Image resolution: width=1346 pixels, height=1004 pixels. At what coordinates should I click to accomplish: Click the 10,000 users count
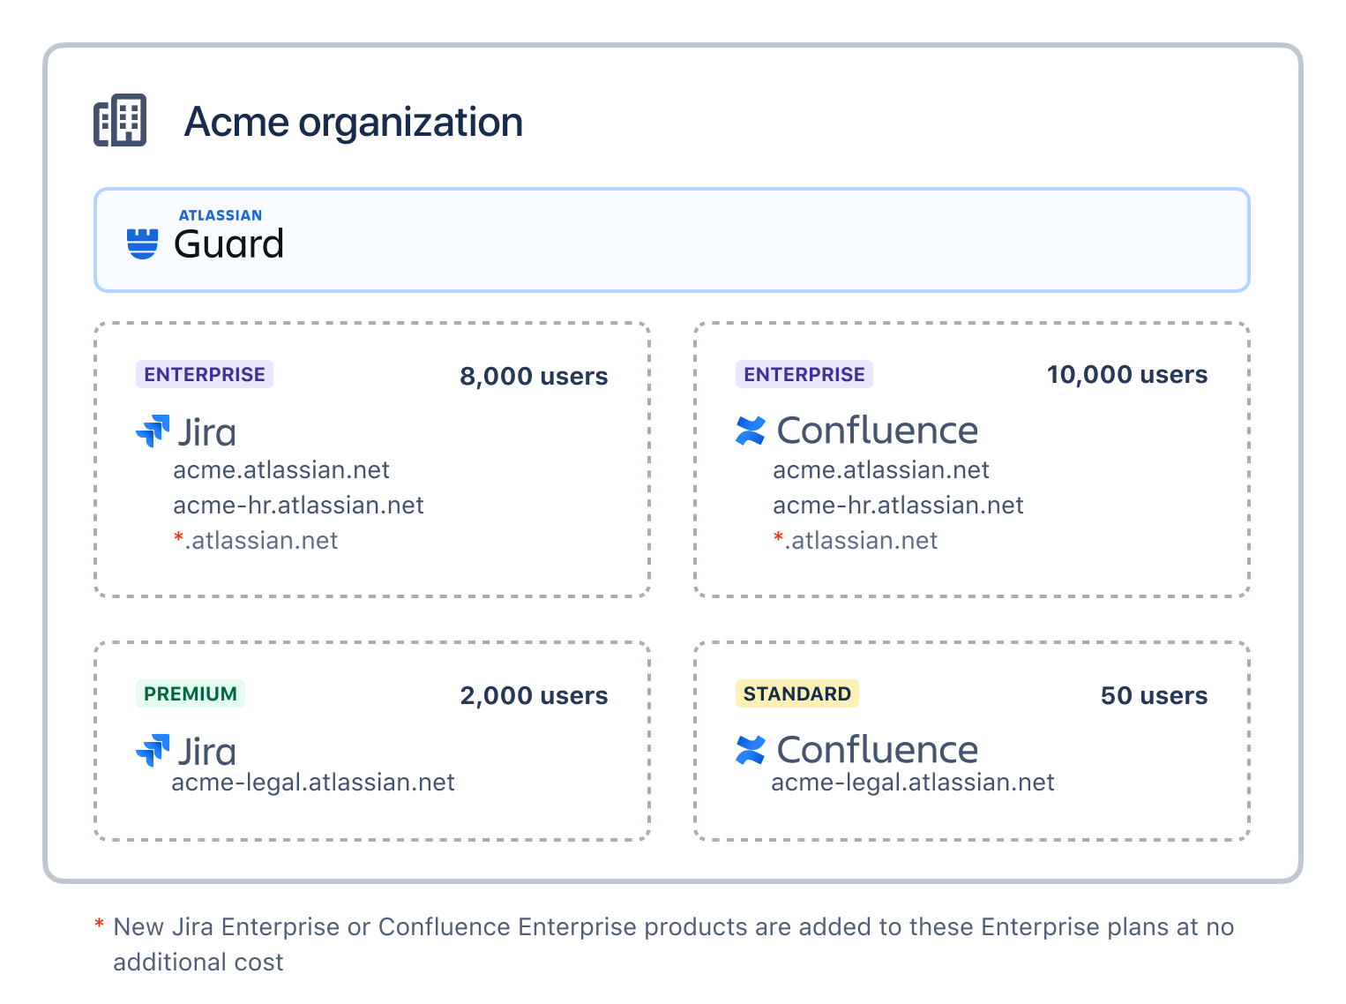[x=1126, y=375]
